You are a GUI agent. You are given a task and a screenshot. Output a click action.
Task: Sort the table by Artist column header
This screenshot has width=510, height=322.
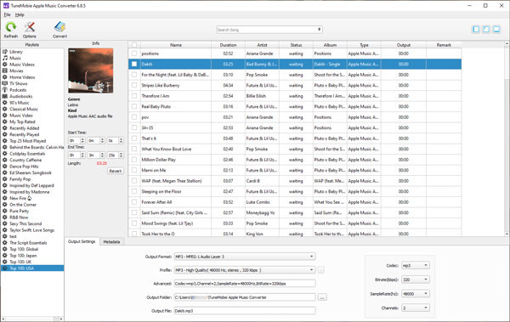262,45
